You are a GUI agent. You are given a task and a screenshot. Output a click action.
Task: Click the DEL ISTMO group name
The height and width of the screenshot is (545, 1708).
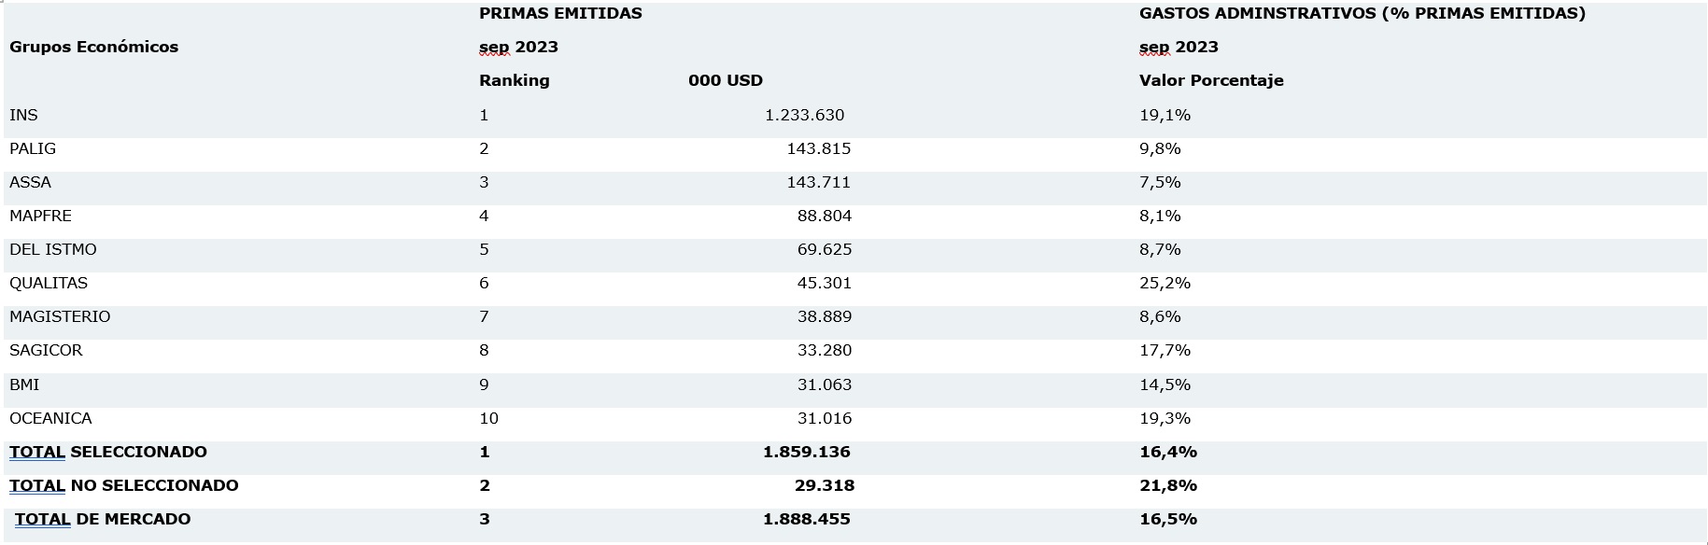coord(53,249)
